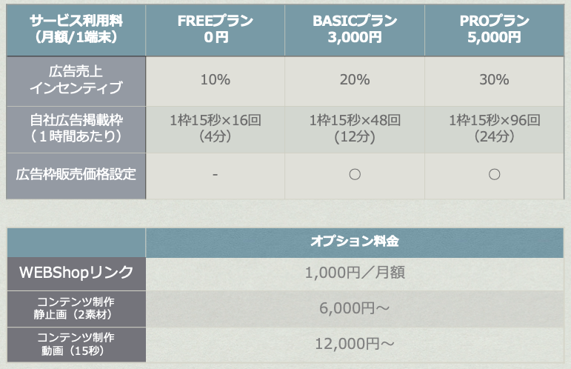Click the 20% incentive cell

click(355, 79)
